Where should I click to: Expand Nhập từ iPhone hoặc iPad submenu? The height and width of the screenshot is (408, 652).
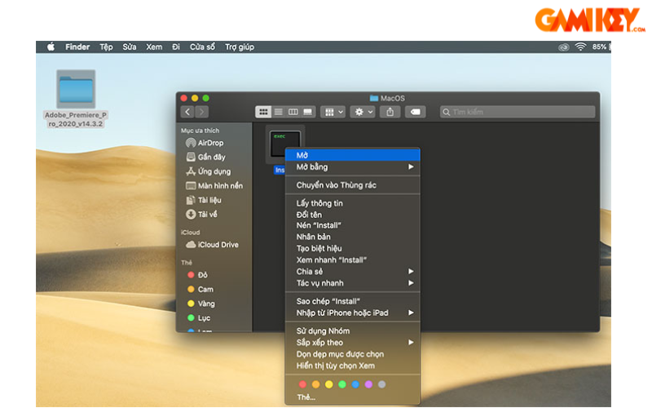pos(353,313)
